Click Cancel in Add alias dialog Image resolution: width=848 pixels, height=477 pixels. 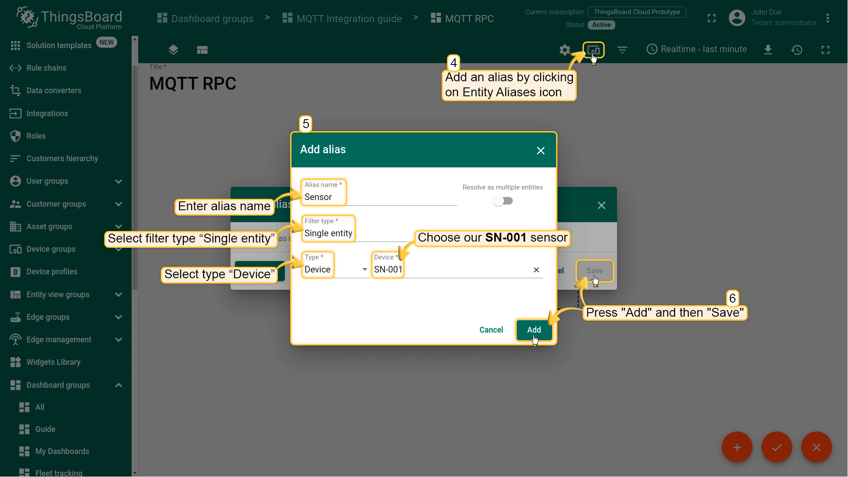tap(491, 329)
